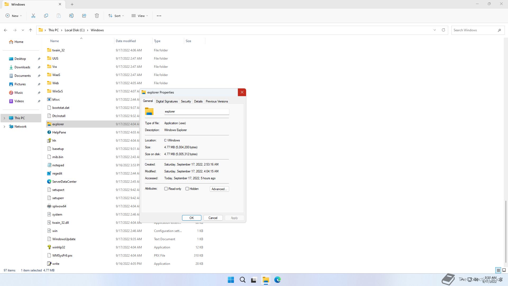Viewport: 508px width, 286px height.
Task: Click OK in explorer Properties
Action: 192,218
